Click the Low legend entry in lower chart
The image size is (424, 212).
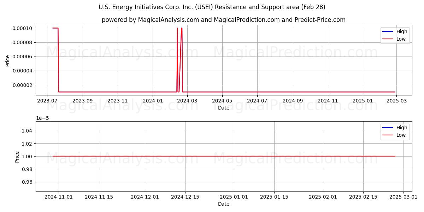pos(394,135)
